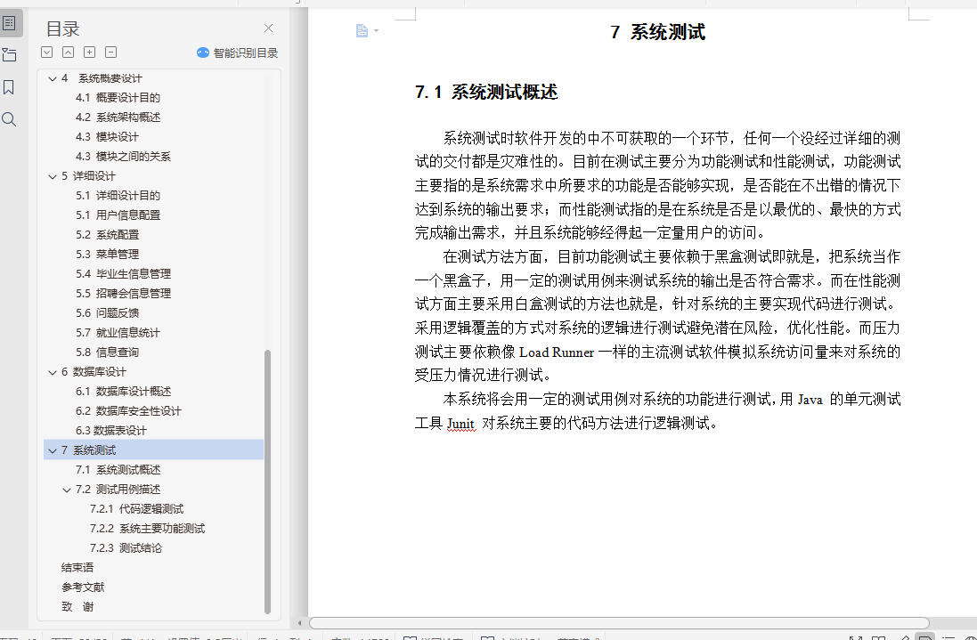Click the up-arrow icon under 目录 title
The width and height of the screenshot is (977, 640).
(x=68, y=53)
